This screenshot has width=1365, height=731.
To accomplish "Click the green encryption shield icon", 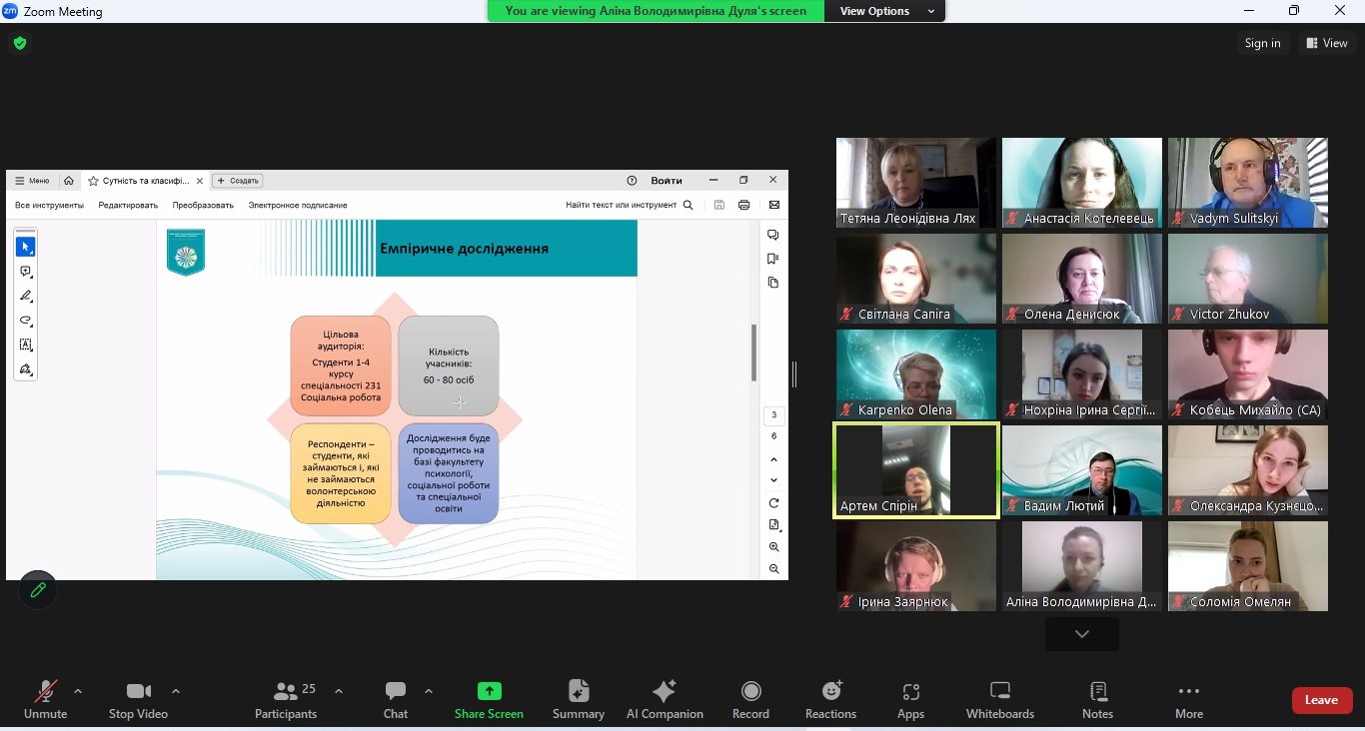I will click(x=19, y=43).
